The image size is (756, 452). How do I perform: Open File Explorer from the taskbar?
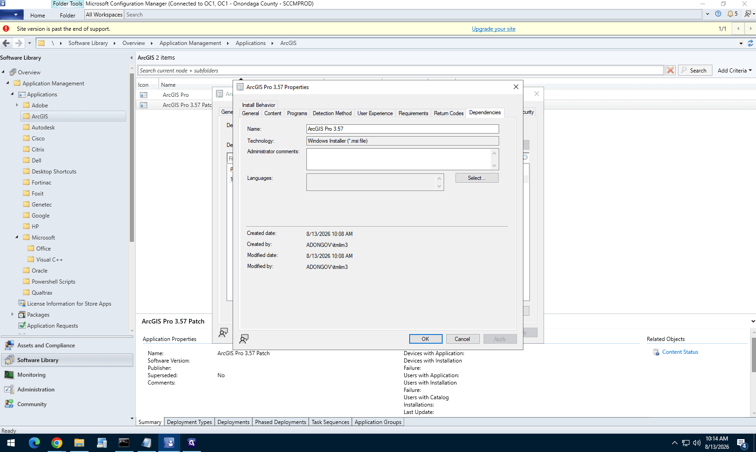pos(79,442)
